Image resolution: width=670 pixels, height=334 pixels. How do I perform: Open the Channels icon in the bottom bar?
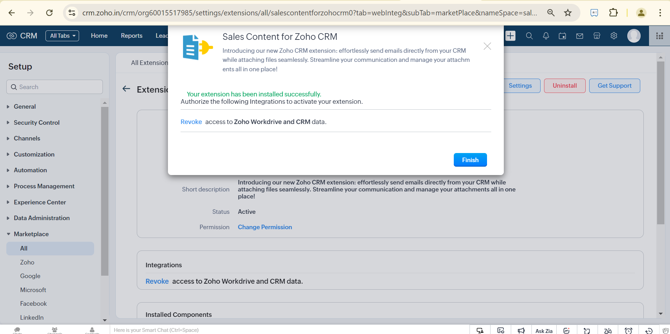pos(55,330)
